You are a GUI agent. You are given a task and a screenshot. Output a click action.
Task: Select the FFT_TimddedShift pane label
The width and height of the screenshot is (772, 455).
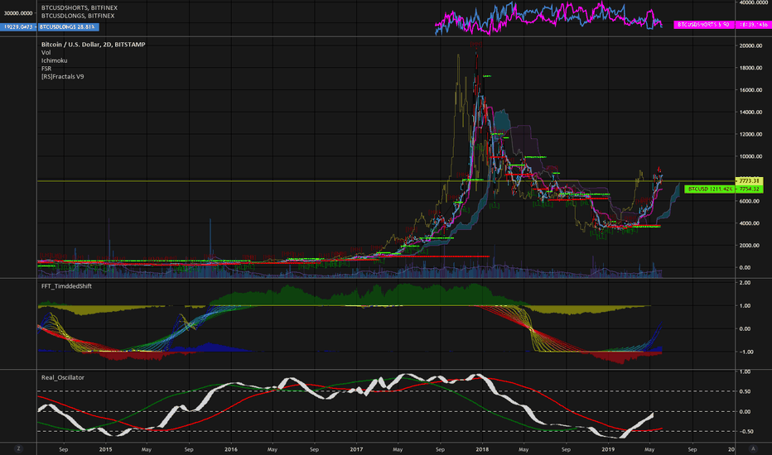pyautogui.click(x=66, y=285)
